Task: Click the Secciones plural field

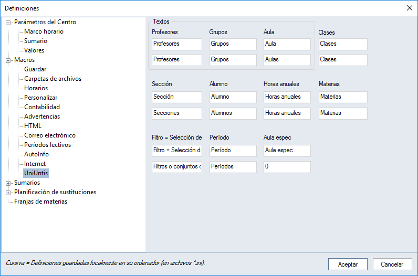Action: pyautogui.click(x=177, y=113)
